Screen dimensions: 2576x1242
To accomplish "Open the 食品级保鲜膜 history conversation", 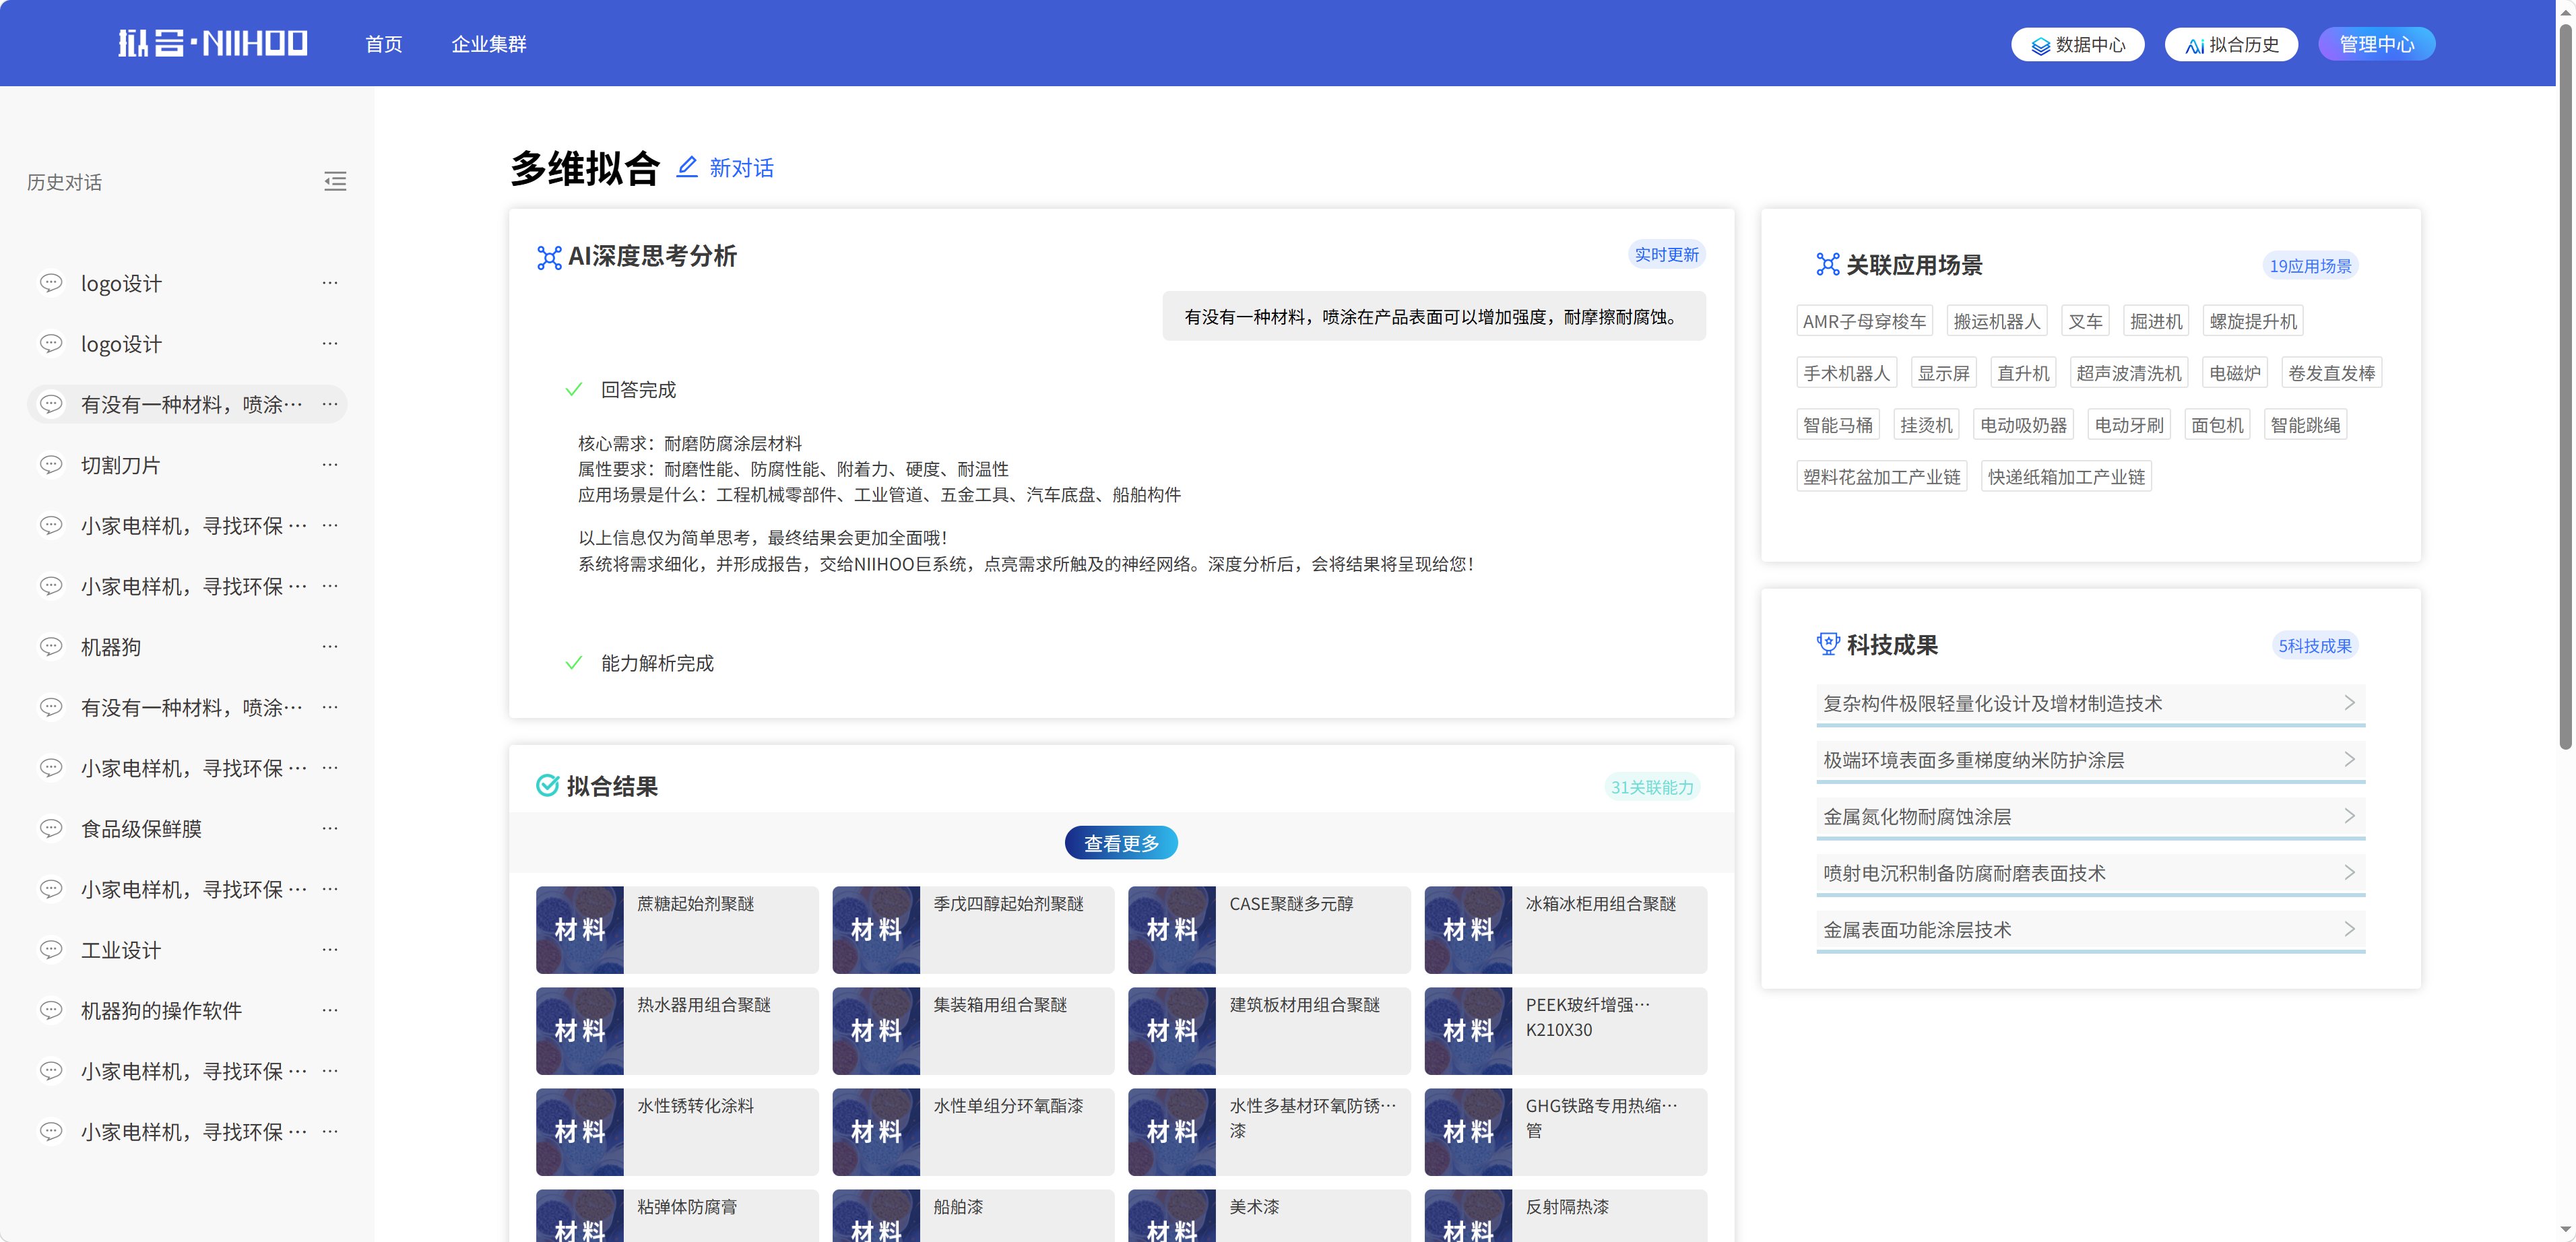I will pos(187,828).
